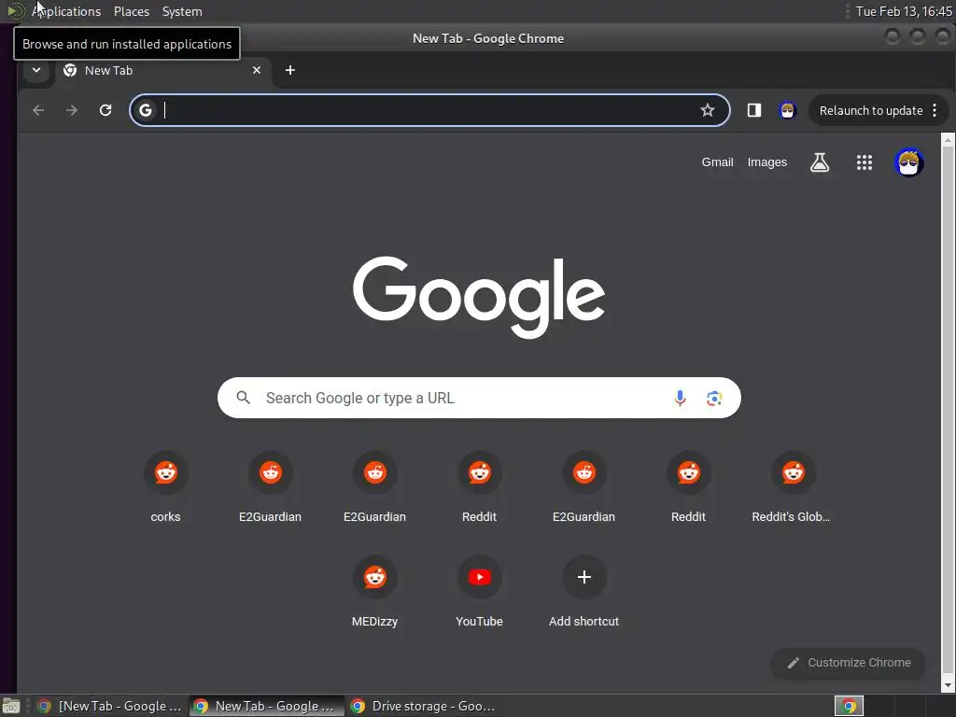Image resolution: width=956 pixels, height=717 pixels.
Task: Open the Google account avatar on page
Action: (x=908, y=162)
